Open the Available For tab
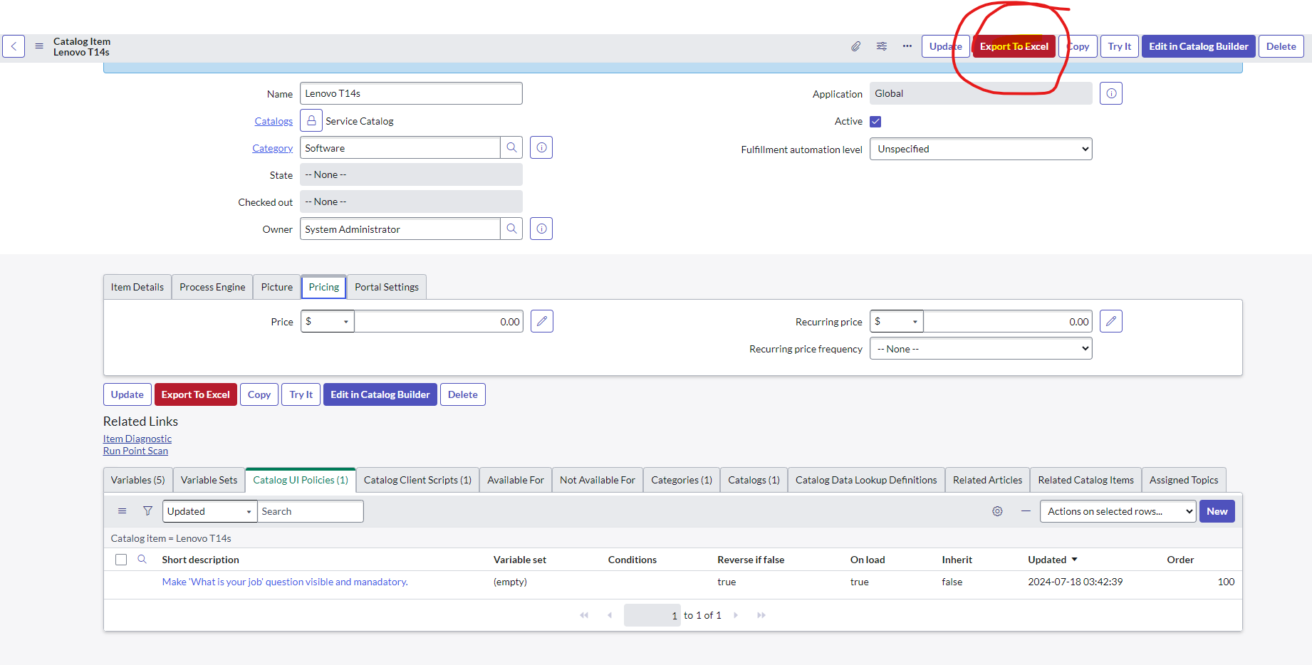The width and height of the screenshot is (1312, 665). (516, 480)
